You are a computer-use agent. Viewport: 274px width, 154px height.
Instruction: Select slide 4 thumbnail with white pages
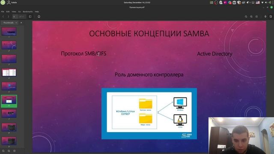point(9,72)
